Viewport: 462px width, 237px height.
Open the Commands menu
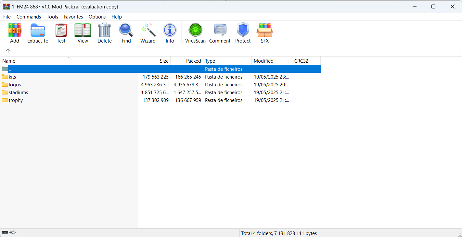(29, 17)
